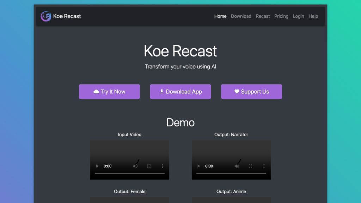Mute the Output: Narrator video audio
361x203 pixels.
[x=237, y=166]
